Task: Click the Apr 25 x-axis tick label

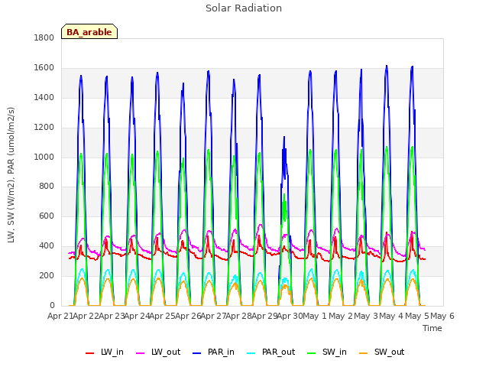Action: [162, 316]
